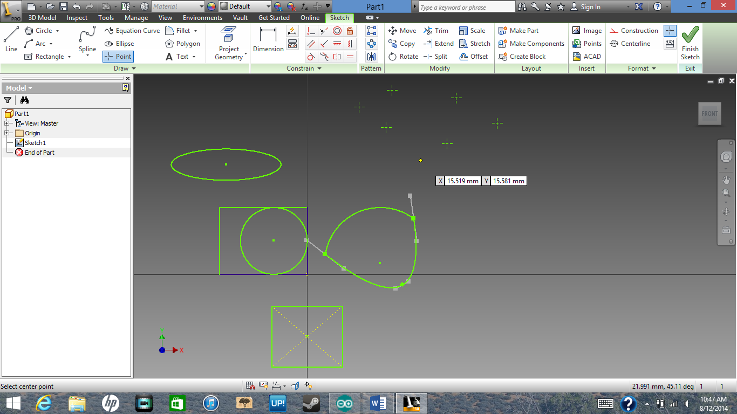Open the Get Started tab

pos(274,18)
